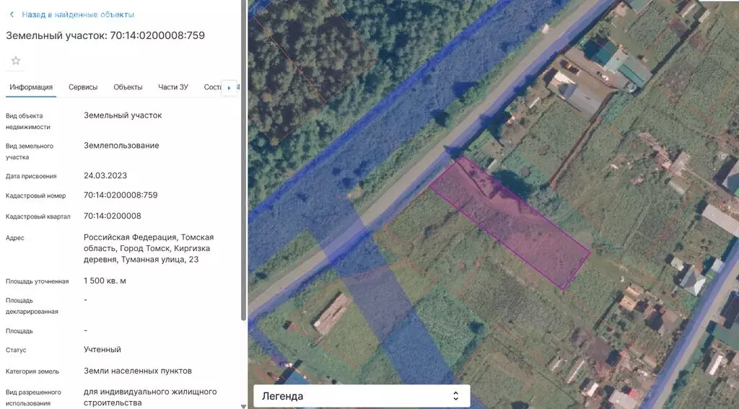Click the scroll-down arrow below the info panel
The height and width of the screenshot is (409, 739).
pos(243,405)
